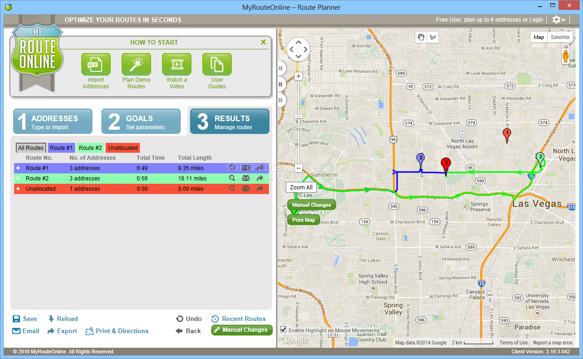
Task: Click the Street View pegman icon
Action: [x=566, y=56]
